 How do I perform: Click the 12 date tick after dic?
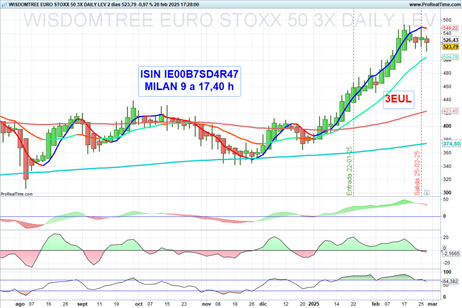click(286, 304)
